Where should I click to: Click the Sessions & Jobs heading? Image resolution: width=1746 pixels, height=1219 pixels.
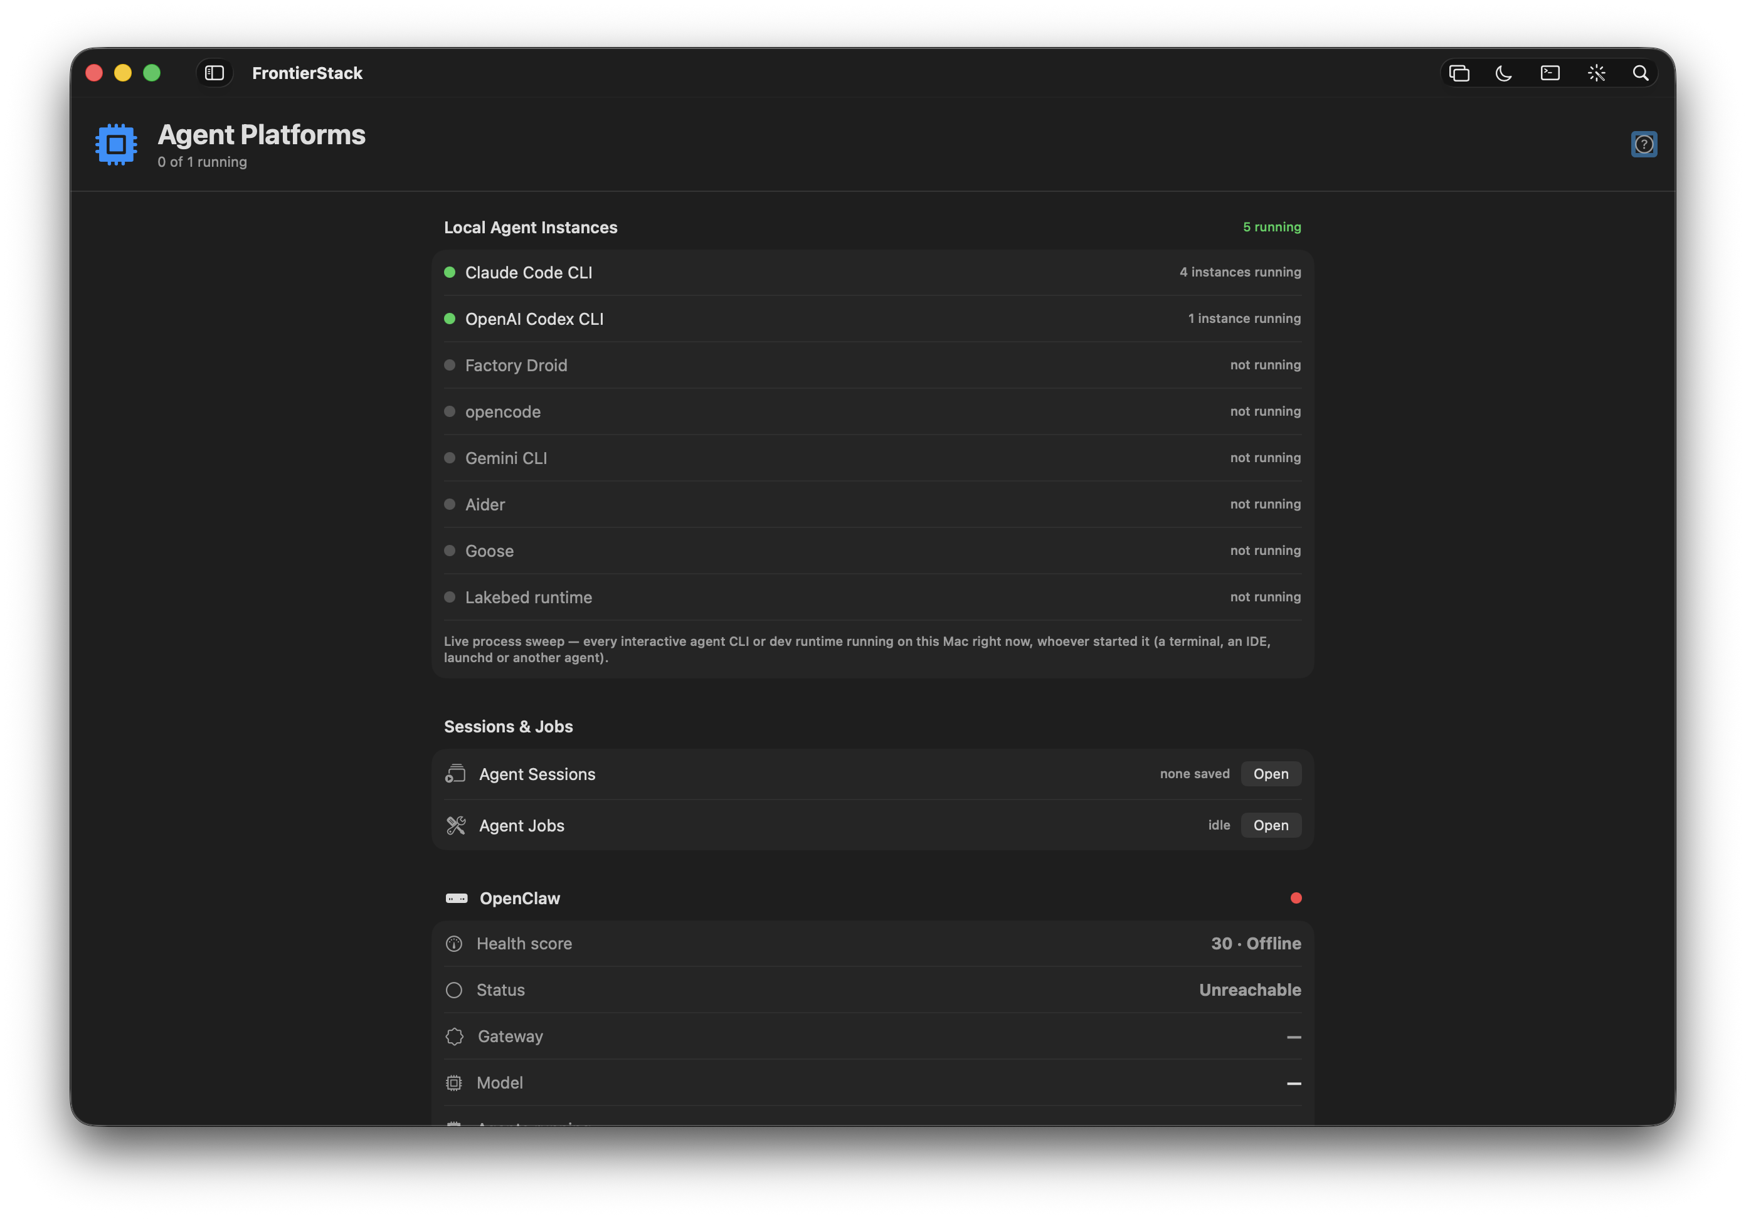[508, 726]
